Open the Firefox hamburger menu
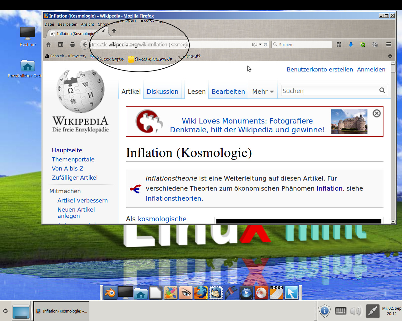 pos(389,45)
